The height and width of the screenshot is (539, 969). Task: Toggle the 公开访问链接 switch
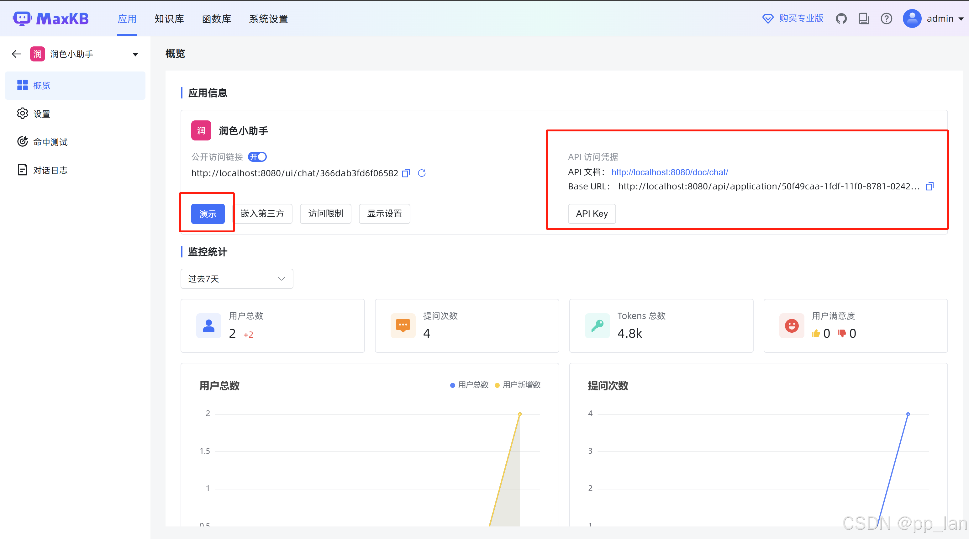point(257,157)
